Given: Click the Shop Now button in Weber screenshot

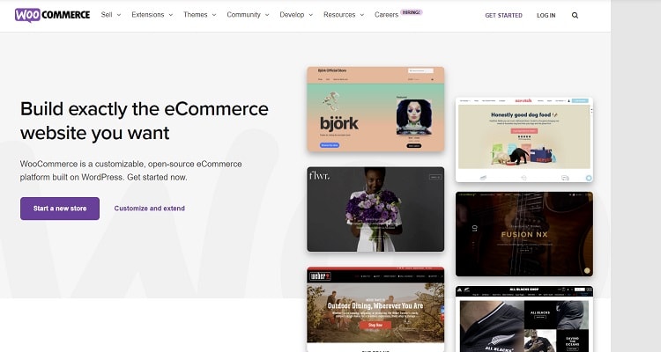Looking at the screenshot, I should pos(375,325).
